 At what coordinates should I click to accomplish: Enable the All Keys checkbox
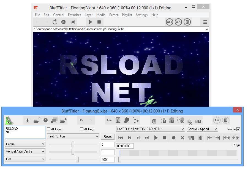click(x=82, y=129)
